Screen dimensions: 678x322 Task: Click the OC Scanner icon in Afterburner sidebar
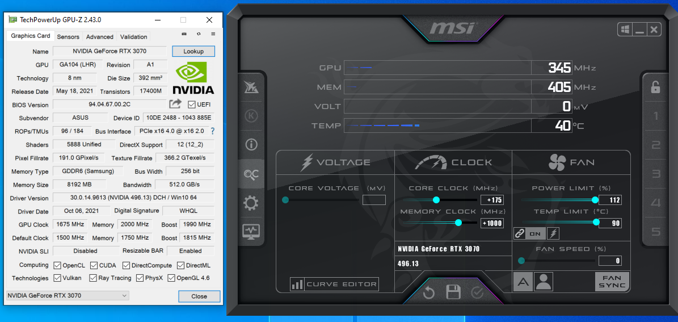point(251,174)
